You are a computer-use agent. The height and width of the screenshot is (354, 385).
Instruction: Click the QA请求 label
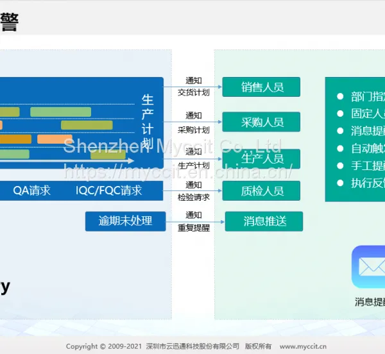click(x=31, y=190)
